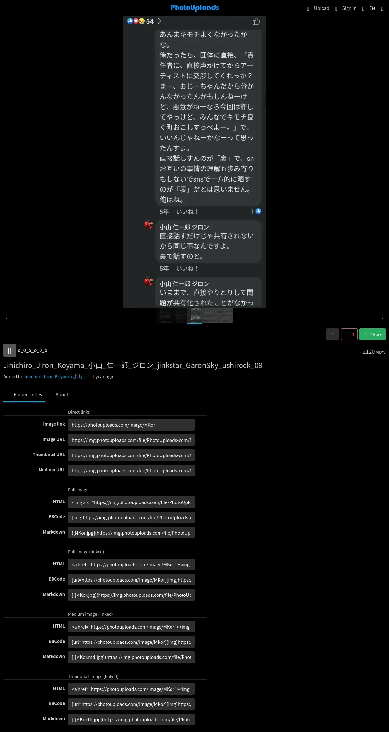
Task: Select the Full image HTML field
Action: point(131,502)
